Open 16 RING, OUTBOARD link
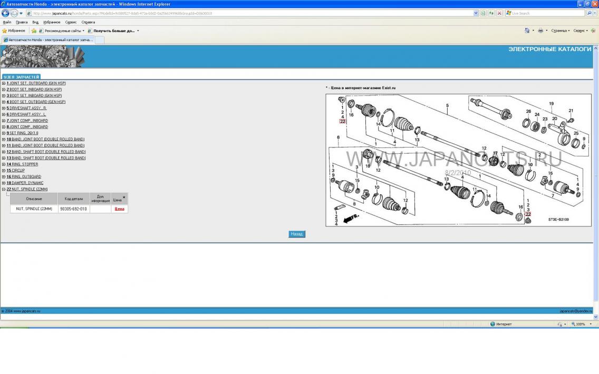599x374 pixels. coord(24,176)
